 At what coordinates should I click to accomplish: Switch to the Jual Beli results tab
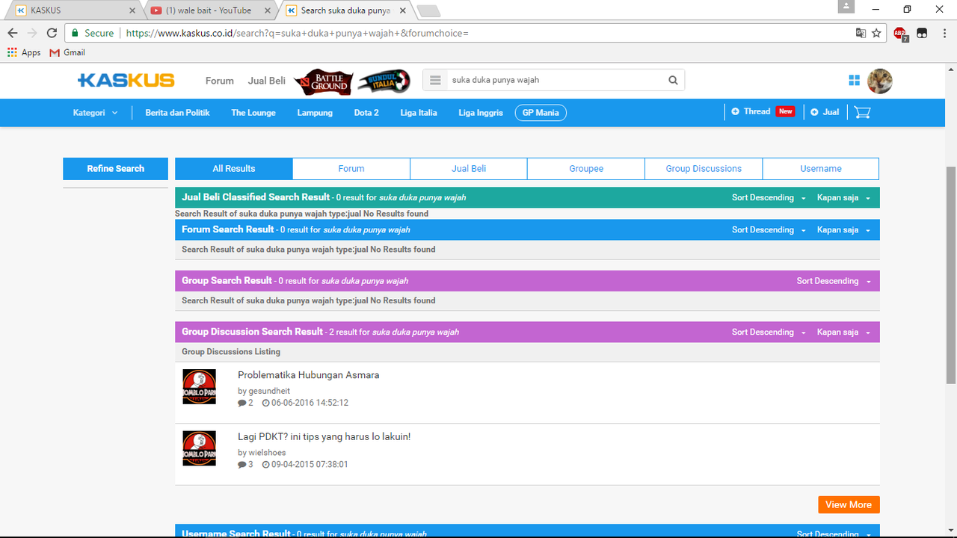coord(469,169)
